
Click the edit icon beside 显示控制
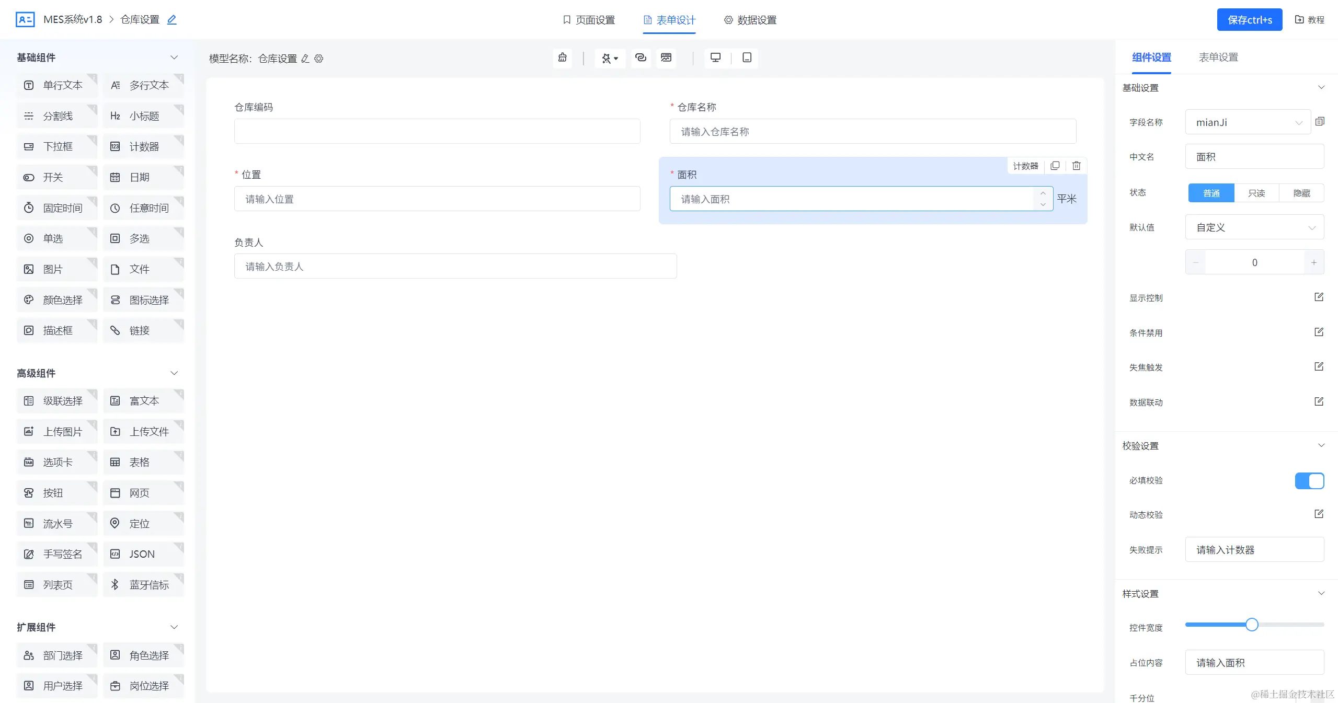(1319, 297)
